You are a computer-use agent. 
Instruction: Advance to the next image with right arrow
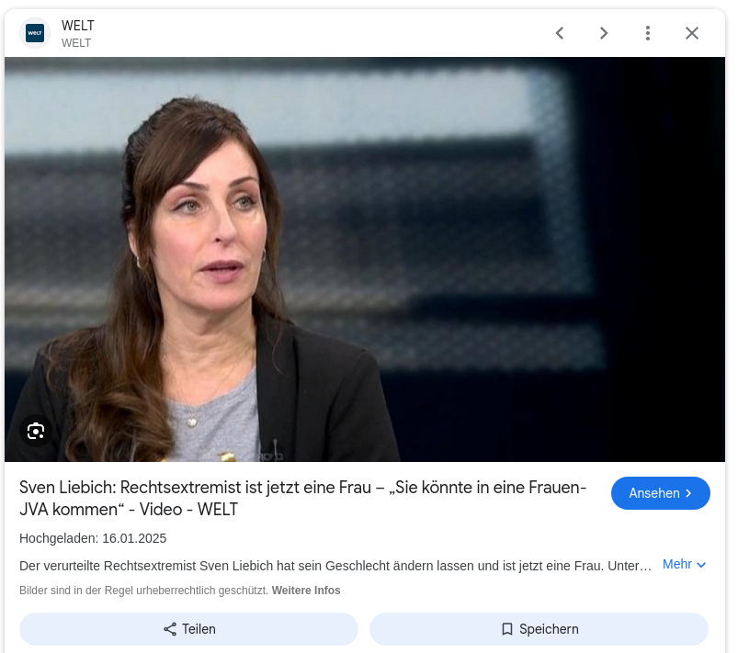pyautogui.click(x=604, y=33)
